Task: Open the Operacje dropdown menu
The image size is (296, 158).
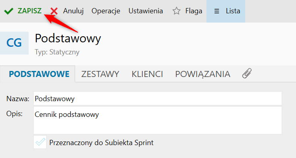Action: pos(106,11)
